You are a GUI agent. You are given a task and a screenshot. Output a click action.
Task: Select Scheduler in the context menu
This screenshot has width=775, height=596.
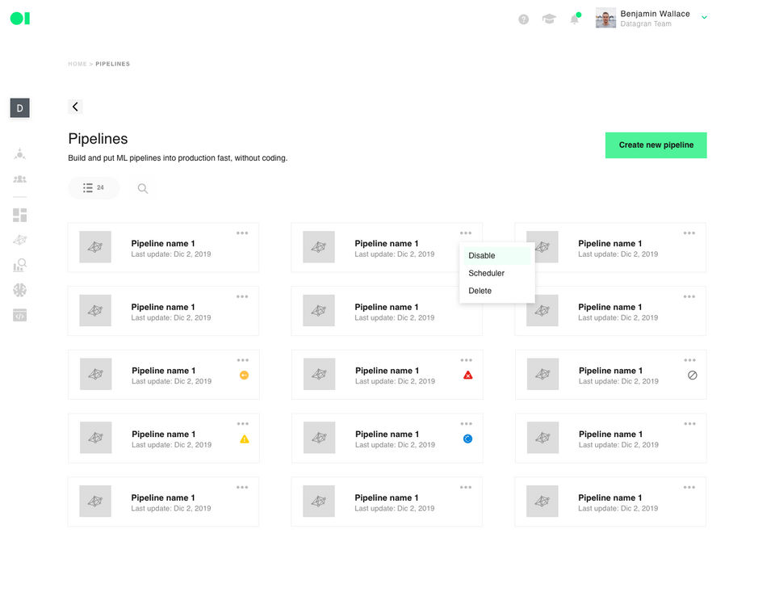(486, 273)
